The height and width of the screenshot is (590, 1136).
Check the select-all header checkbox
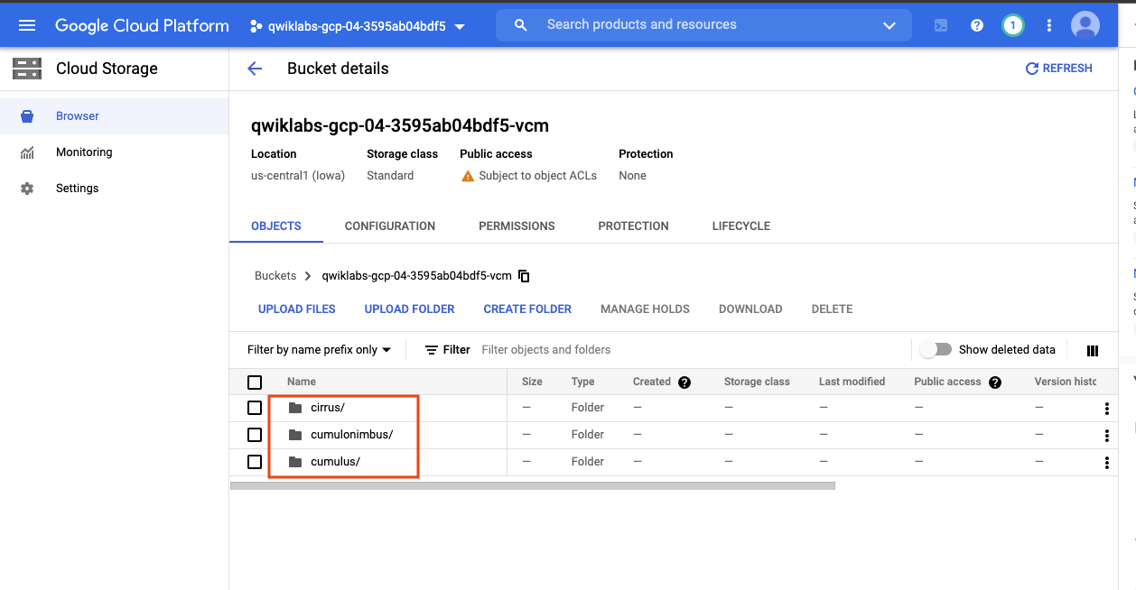255,383
